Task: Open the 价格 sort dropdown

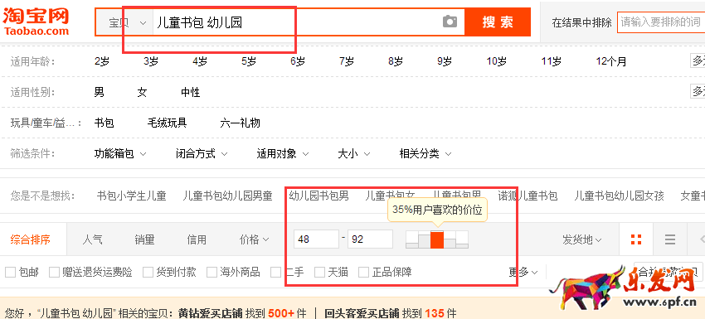Action: [x=254, y=239]
